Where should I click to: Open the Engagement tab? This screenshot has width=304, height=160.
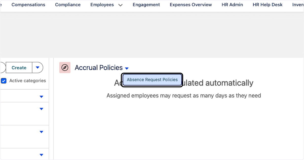pos(146,5)
